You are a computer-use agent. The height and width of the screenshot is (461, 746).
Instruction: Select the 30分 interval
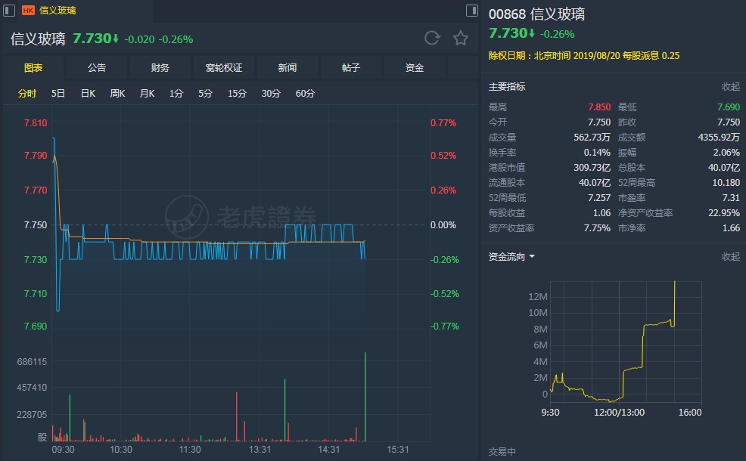(x=271, y=93)
